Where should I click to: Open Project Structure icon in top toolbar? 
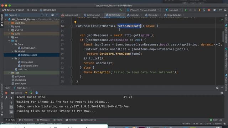(215, 10)
